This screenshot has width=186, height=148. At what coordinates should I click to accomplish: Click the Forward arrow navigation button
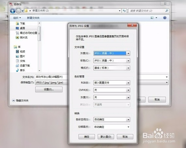(x=18, y=11)
